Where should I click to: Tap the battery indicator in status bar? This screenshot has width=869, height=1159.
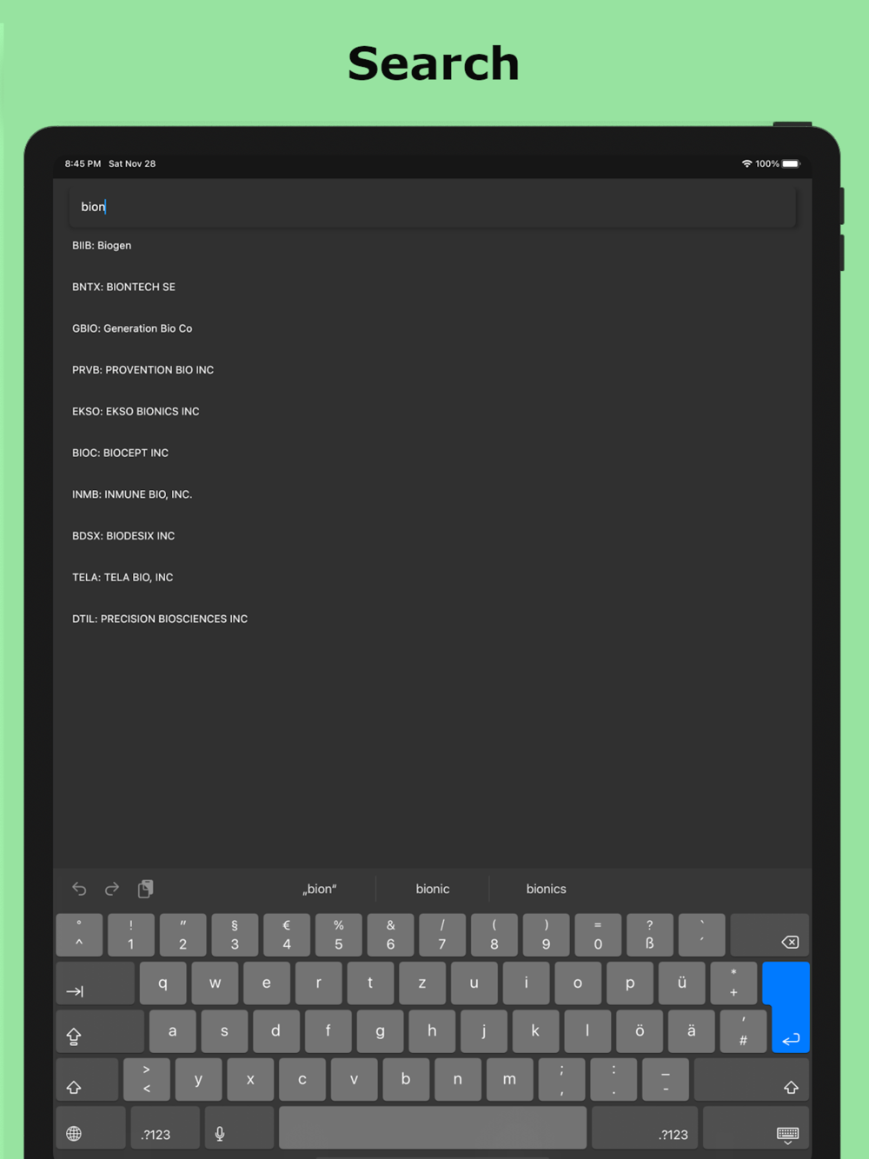click(x=791, y=163)
